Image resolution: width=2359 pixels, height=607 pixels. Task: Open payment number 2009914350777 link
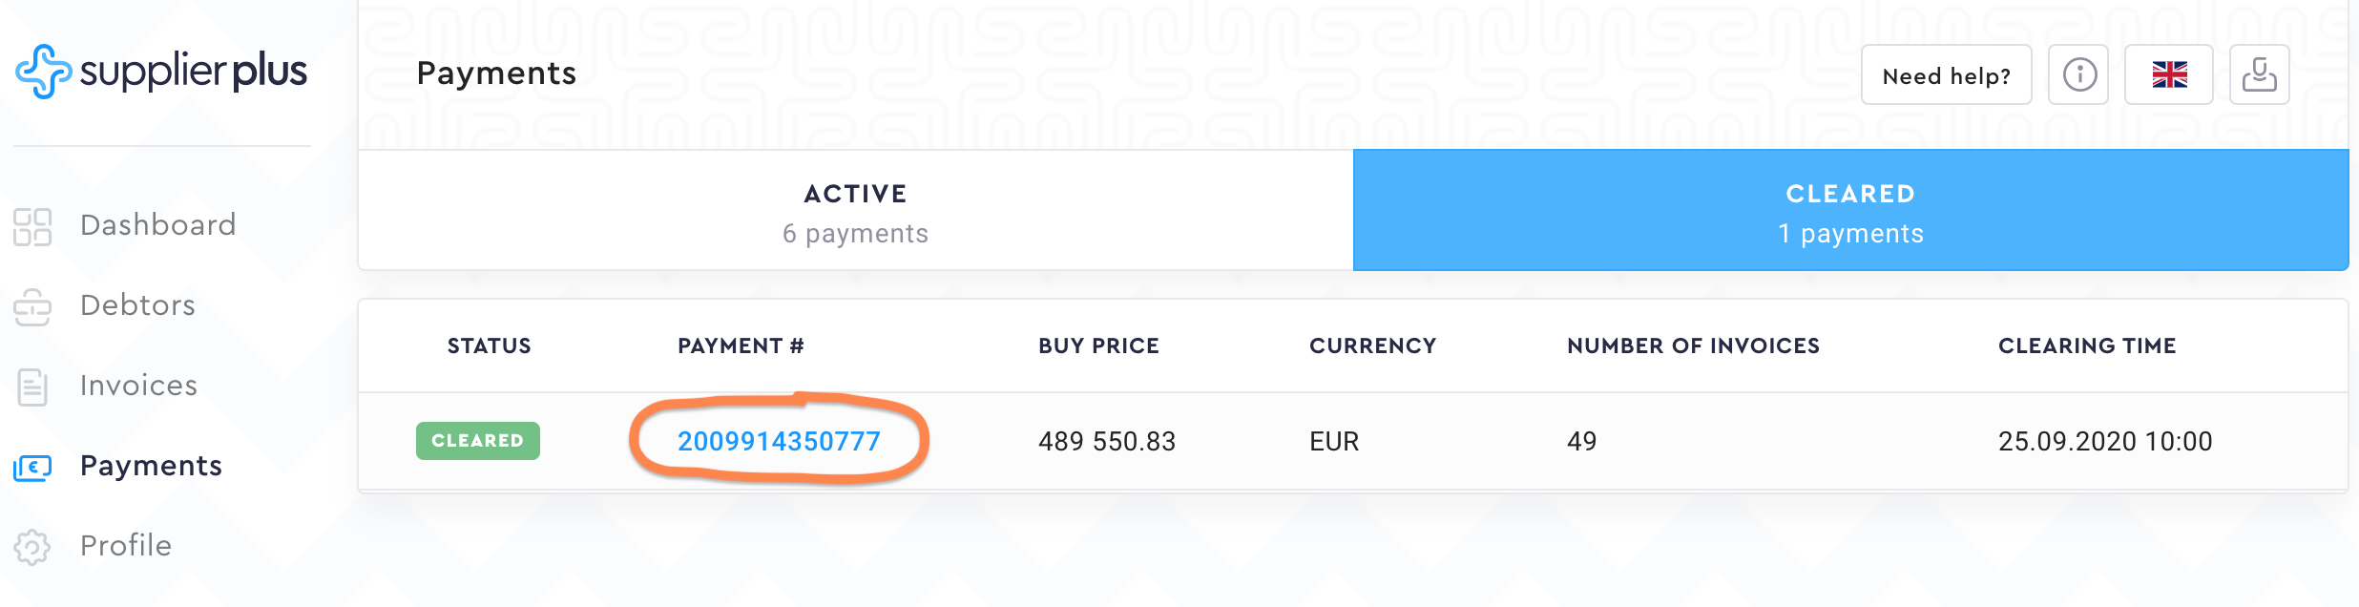779,441
